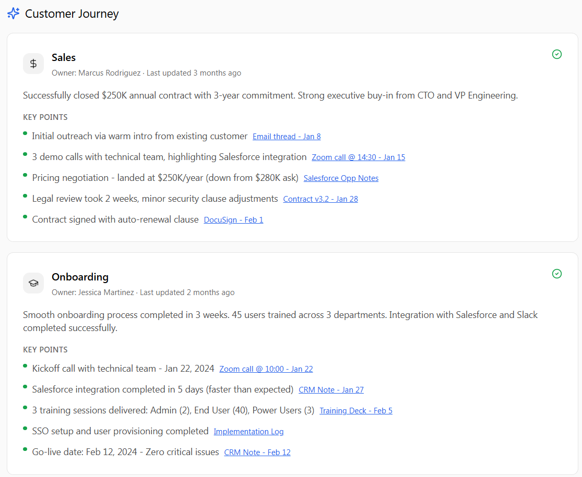Open the Email thread - Jan 8 link
The width and height of the screenshot is (582, 477).
click(x=287, y=137)
